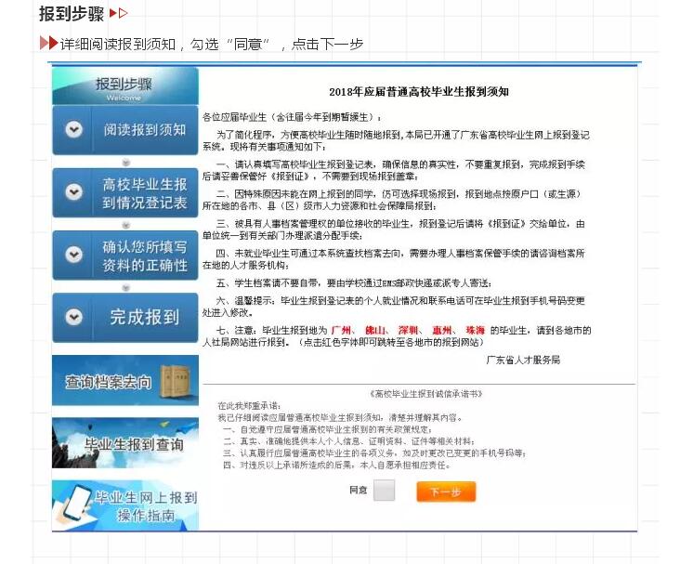Follow the red 佛山 city link

tap(375, 330)
